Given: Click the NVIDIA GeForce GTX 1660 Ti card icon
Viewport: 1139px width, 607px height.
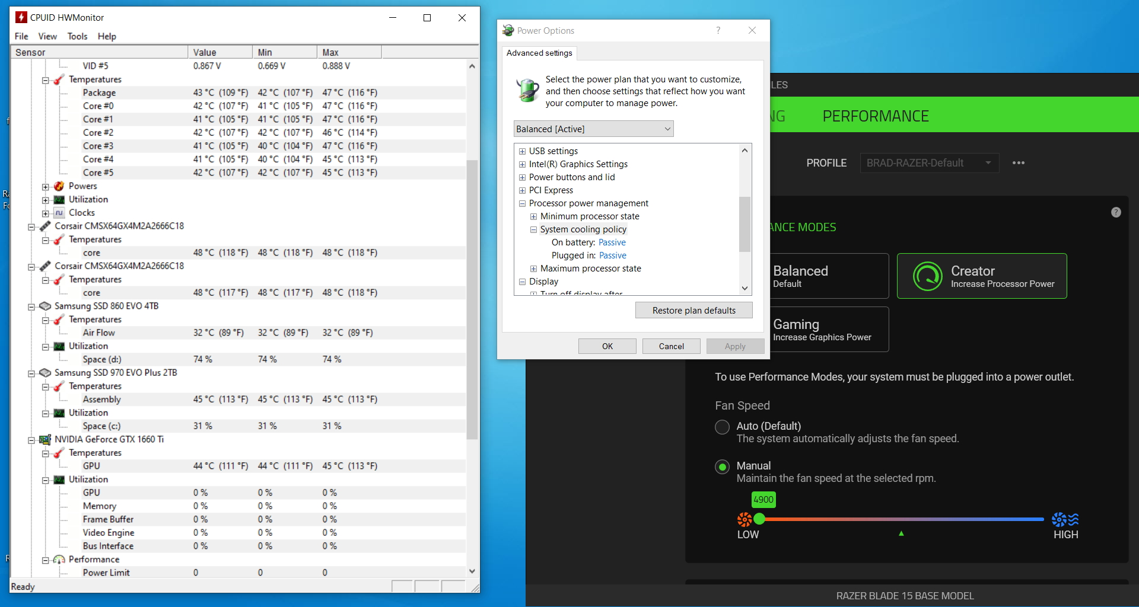Looking at the screenshot, I should click(45, 439).
